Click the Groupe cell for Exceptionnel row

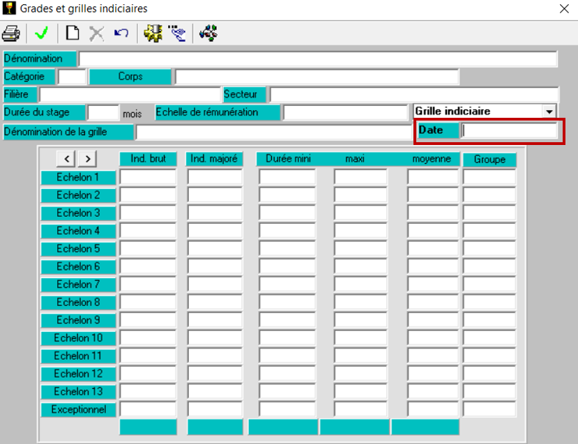pos(489,409)
